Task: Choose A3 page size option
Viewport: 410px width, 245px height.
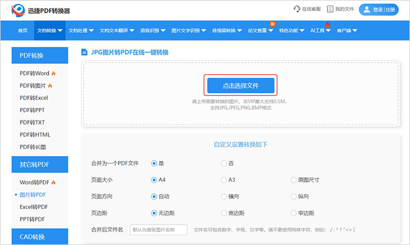Action: point(224,180)
